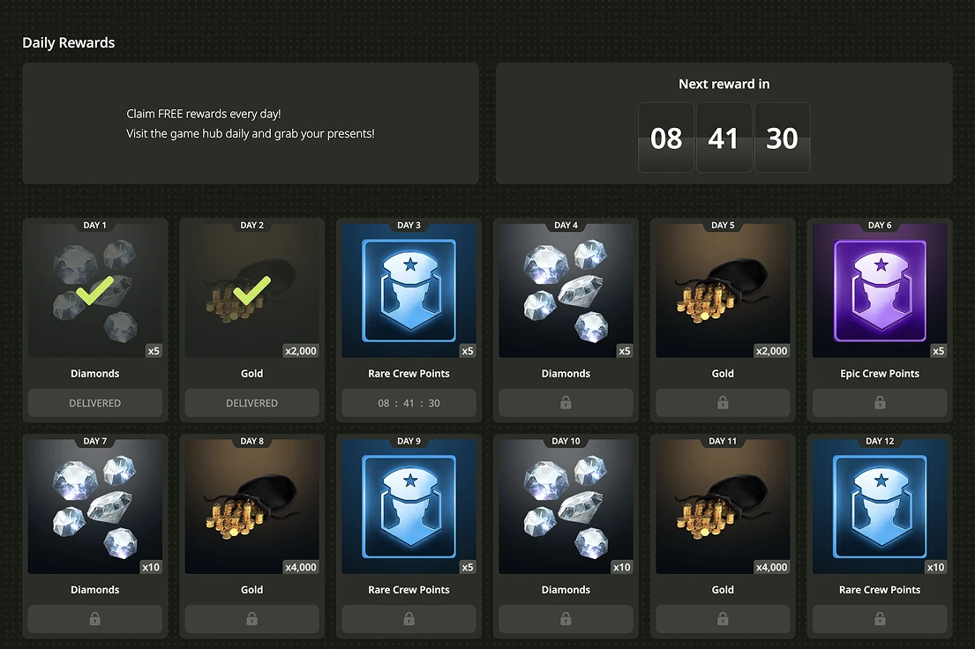Image resolution: width=975 pixels, height=649 pixels.
Task: Click the Day 3 countdown timer button
Action: 409,403
